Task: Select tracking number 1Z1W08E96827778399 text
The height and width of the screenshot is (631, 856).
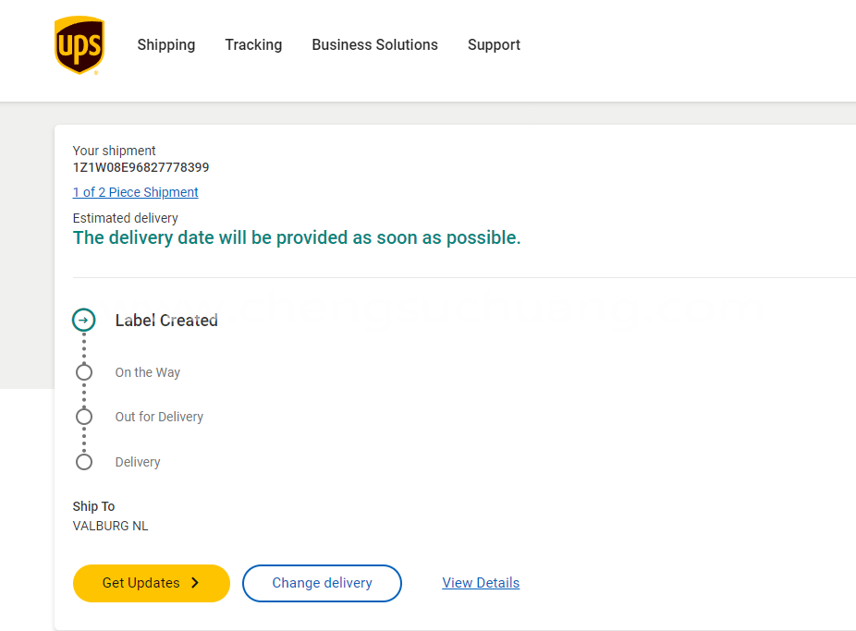Action: point(141,167)
